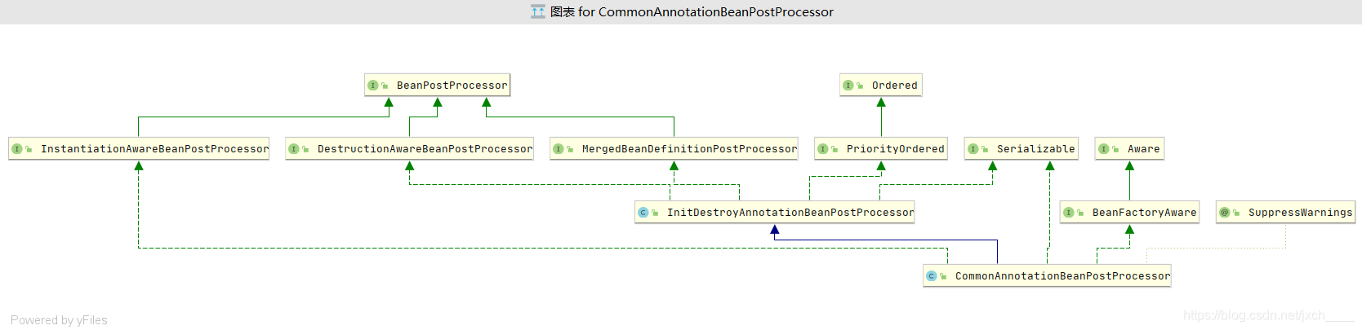1362x330 pixels.
Task: Click the interface icon beside Ordered
Action: tap(848, 86)
